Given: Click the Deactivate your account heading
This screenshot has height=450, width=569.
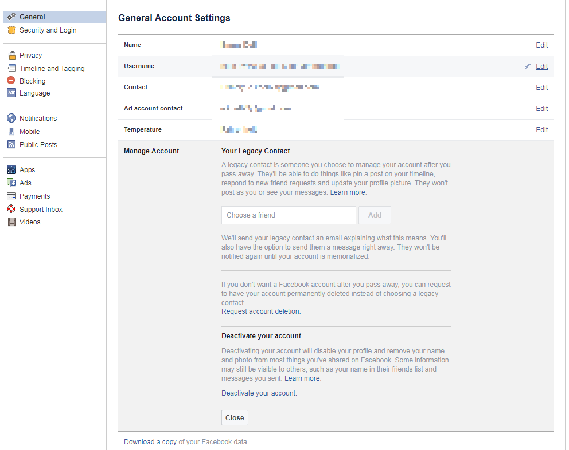Looking at the screenshot, I should pyautogui.click(x=262, y=336).
